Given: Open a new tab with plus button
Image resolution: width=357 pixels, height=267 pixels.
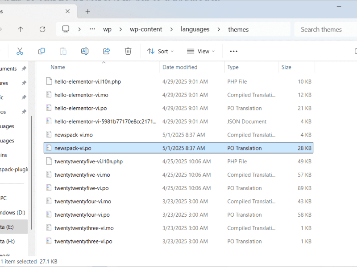Looking at the screenshot, I should (x=87, y=12).
